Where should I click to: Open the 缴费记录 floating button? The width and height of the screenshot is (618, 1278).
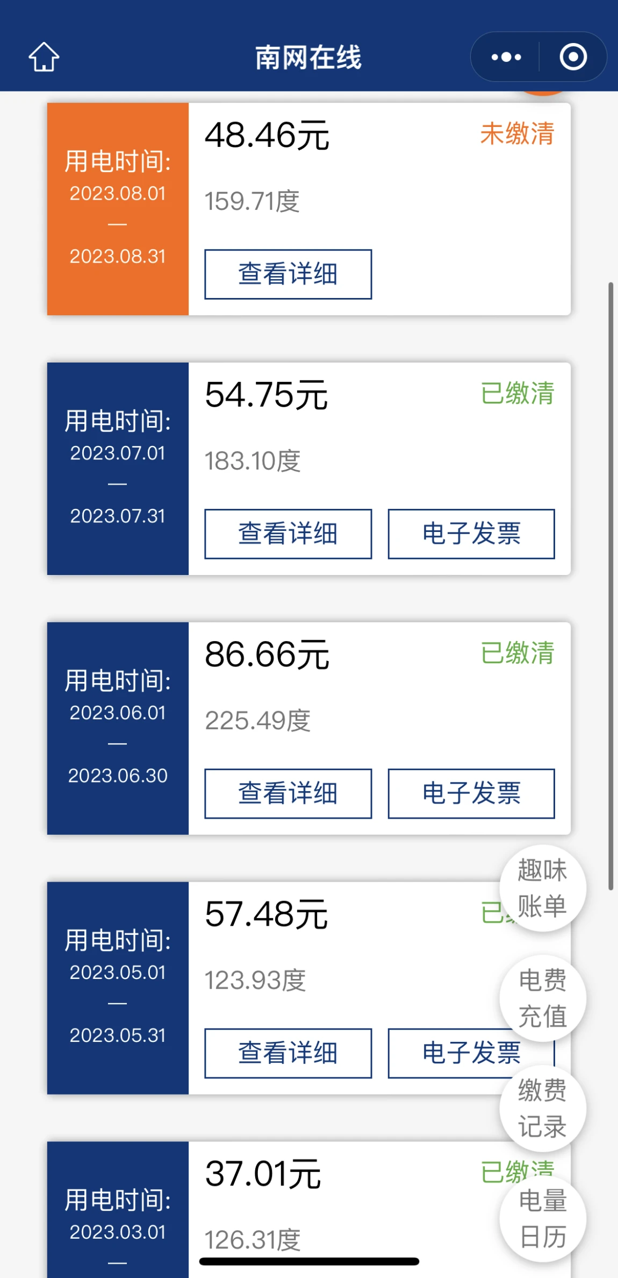[x=542, y=1109]
